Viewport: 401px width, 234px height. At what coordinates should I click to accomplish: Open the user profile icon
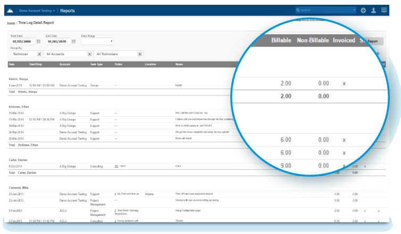[374, 10]
